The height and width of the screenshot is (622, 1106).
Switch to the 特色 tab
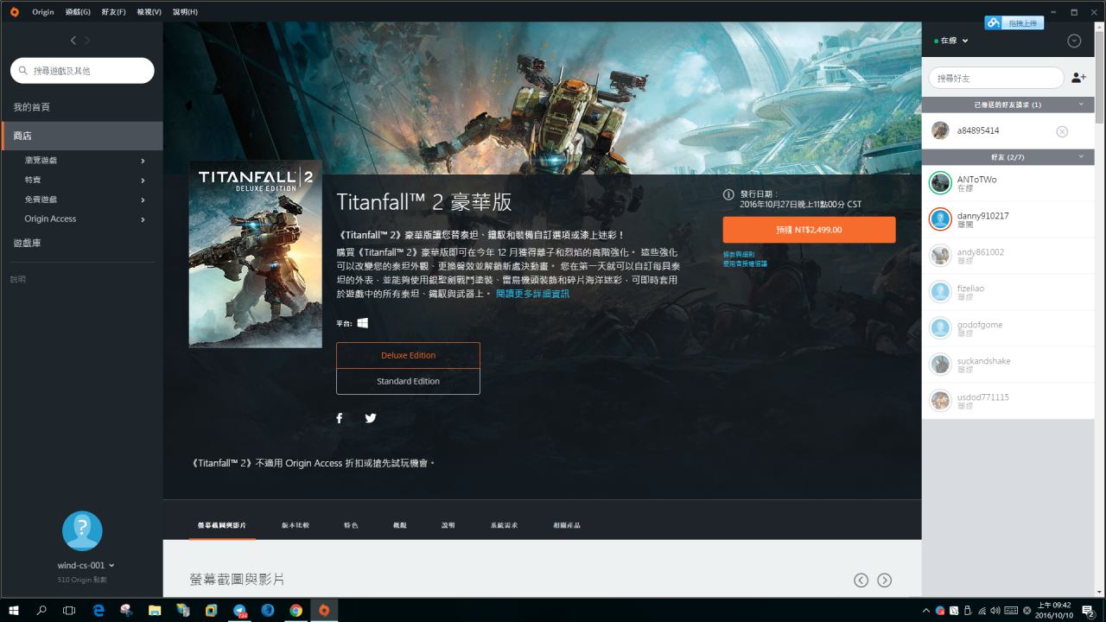(351, 525)
